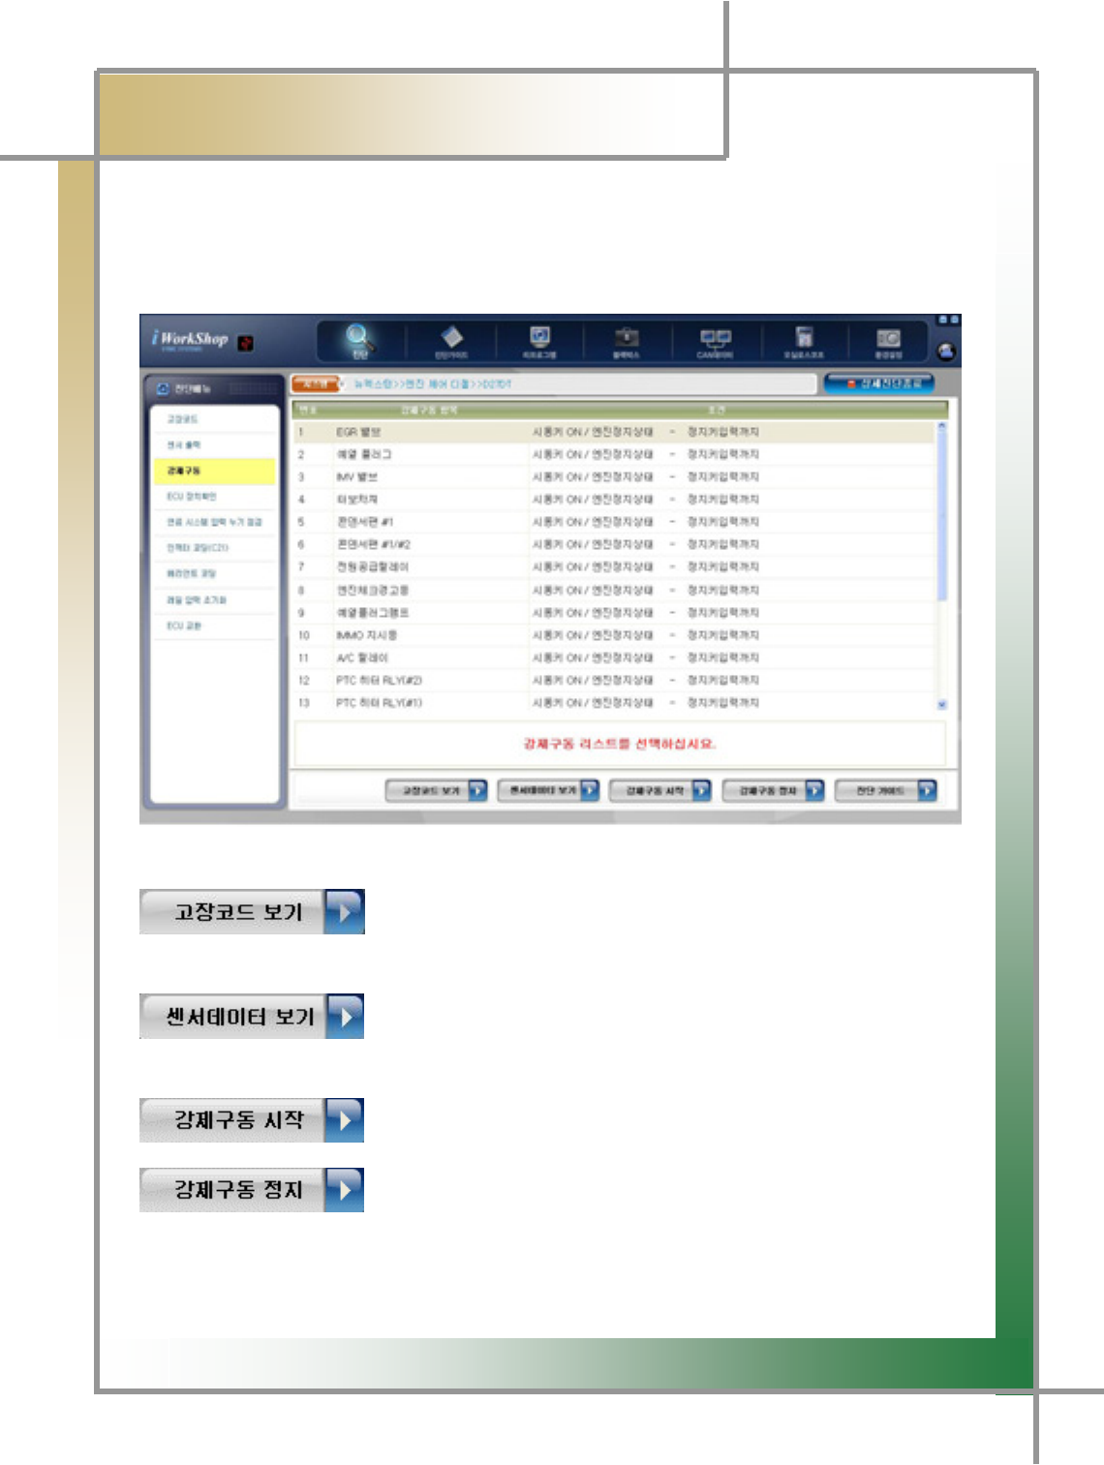Click the blue vertical scrollbar thumb
This screenshot has width=1104, height=1465.
point(942,516)
